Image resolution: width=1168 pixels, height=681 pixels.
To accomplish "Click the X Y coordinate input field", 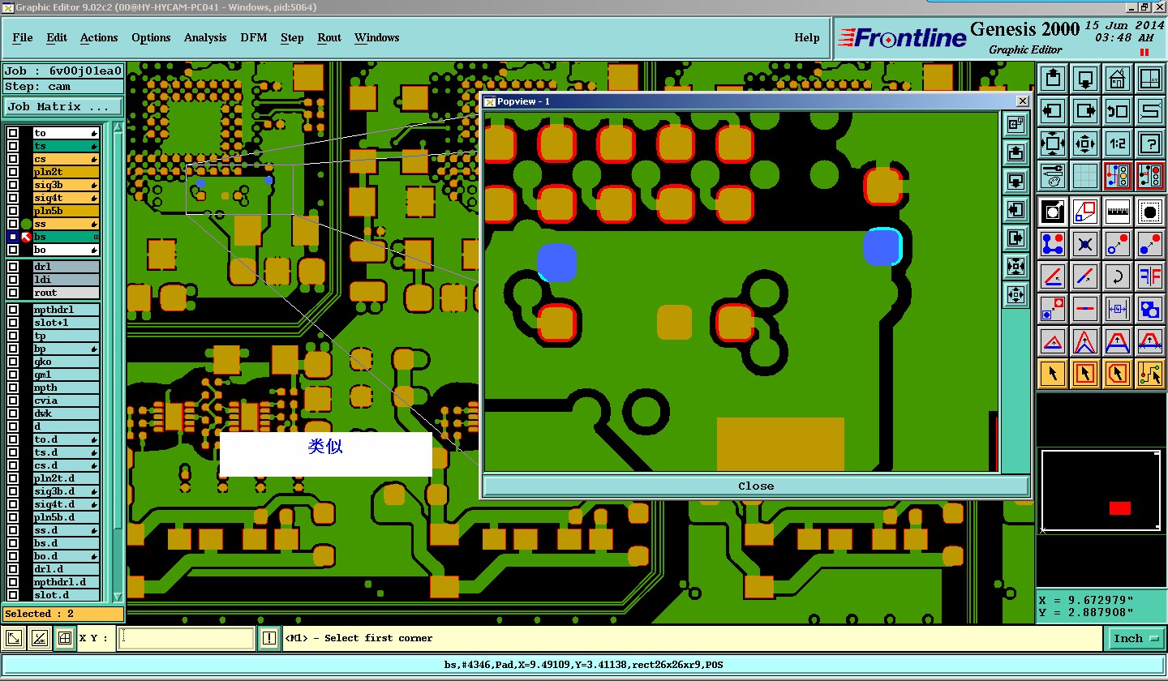I will pyautogui.click(x=187, y=639).
